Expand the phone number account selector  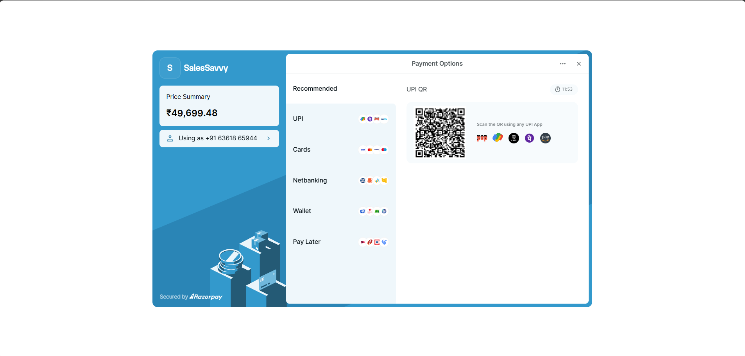(x=219, y=138)
